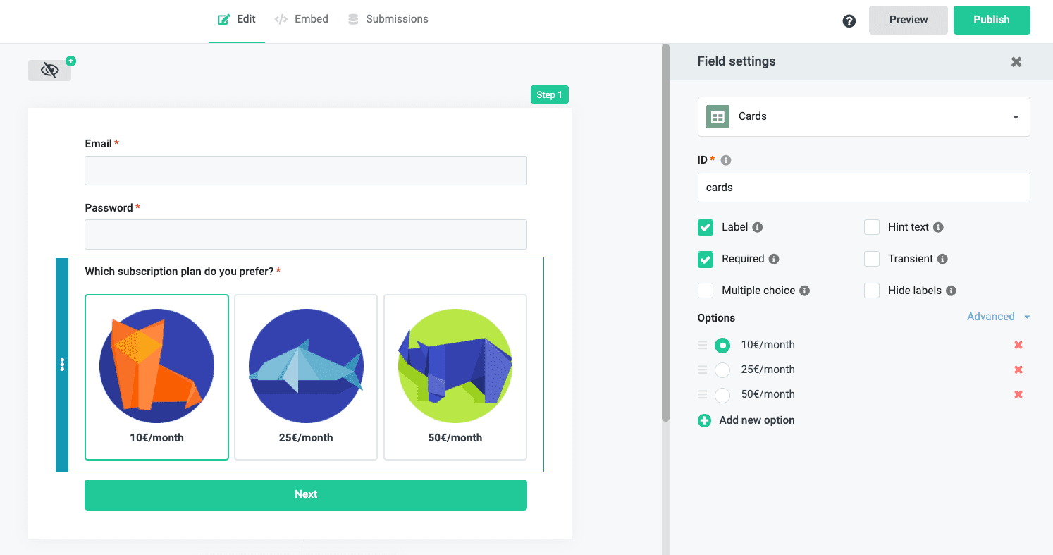
Task: Expand the Advanced options dropdown
Action: (998, 317)
